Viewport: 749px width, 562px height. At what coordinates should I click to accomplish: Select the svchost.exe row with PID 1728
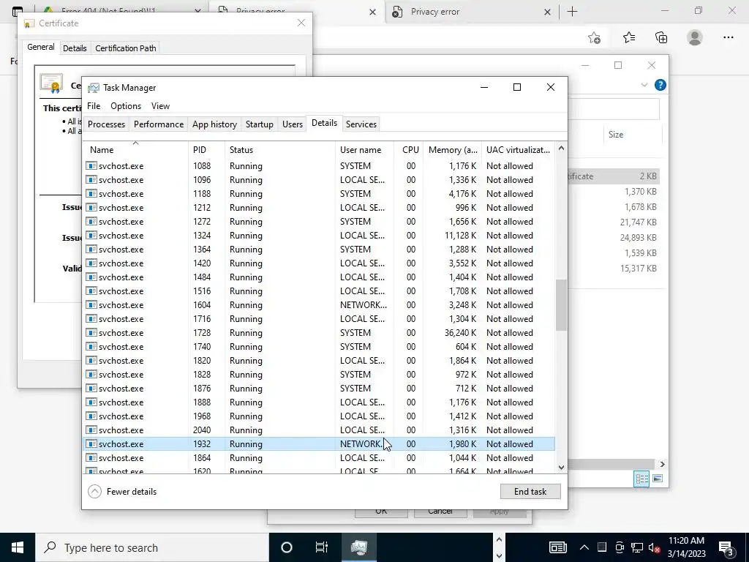point(319,333)
